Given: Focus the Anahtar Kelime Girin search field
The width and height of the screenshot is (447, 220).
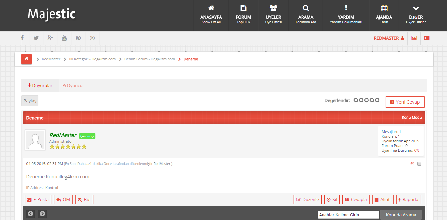Looking at the screenshot, I should point(348,215).
